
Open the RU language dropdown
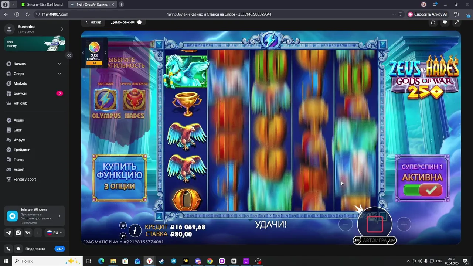(x=55, y=233)
